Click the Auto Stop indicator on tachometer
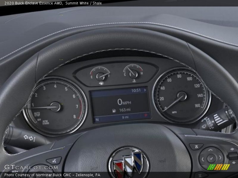Screen dimensions: 238x178 pos(37,114)
